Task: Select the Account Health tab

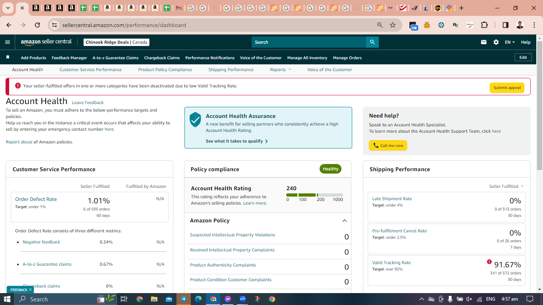Action: 27,69
